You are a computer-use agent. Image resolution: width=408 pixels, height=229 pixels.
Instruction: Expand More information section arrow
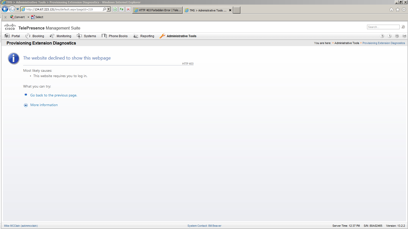coord(26,105)
